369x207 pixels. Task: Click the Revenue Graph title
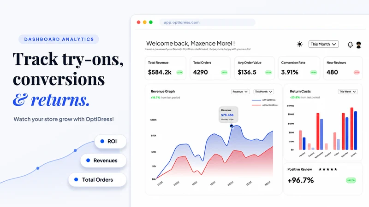[163, 92]
